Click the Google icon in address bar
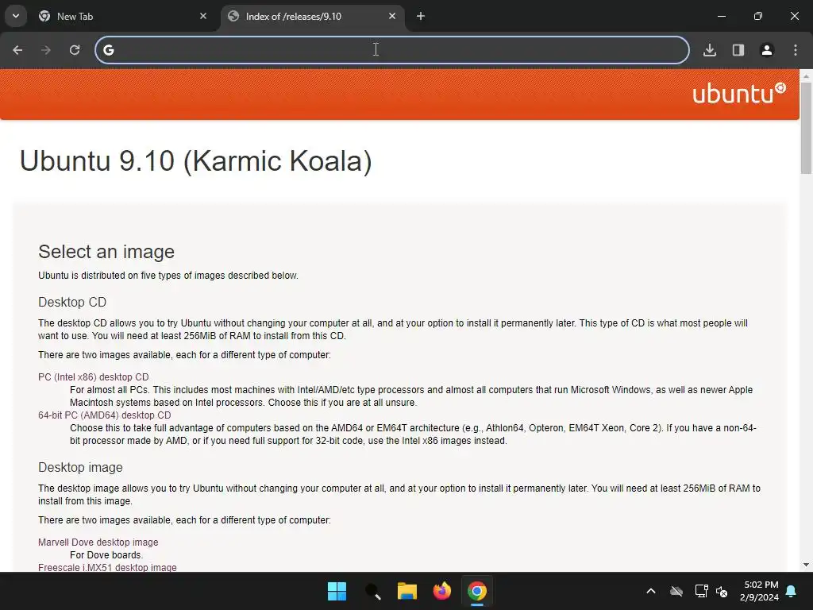Image resolution: width=813 pixels, height=610 pixels. (108, 50)
